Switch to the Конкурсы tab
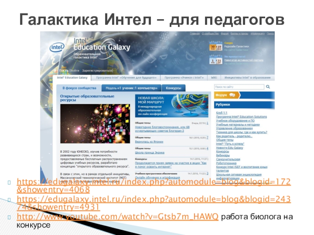This screenshot has height=235, width=314. (x=173, y=88)
